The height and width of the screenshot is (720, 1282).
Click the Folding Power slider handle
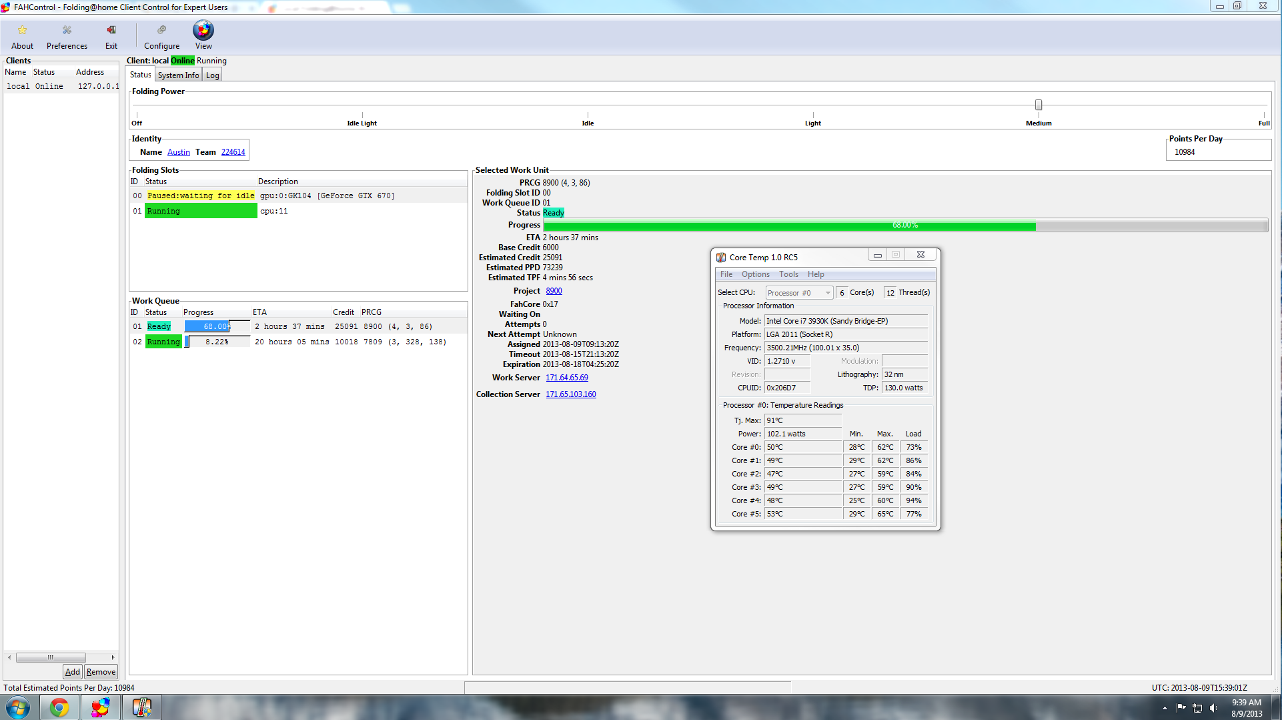click(1039, 105)
